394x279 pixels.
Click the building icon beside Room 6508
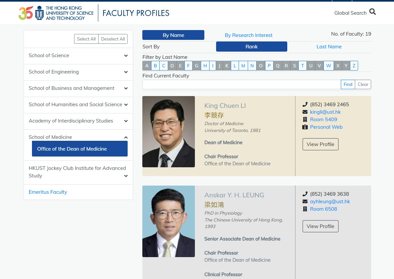point(305,209)
